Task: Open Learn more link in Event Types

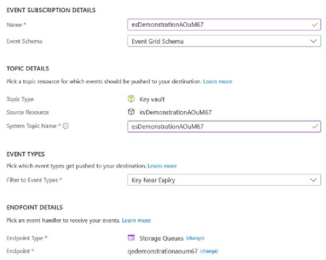Action: (x=162, y=166)
